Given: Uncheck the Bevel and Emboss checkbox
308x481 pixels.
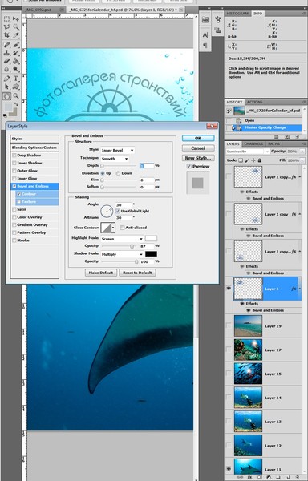Looking at the screenshot, I should click(x=14, y=186).
